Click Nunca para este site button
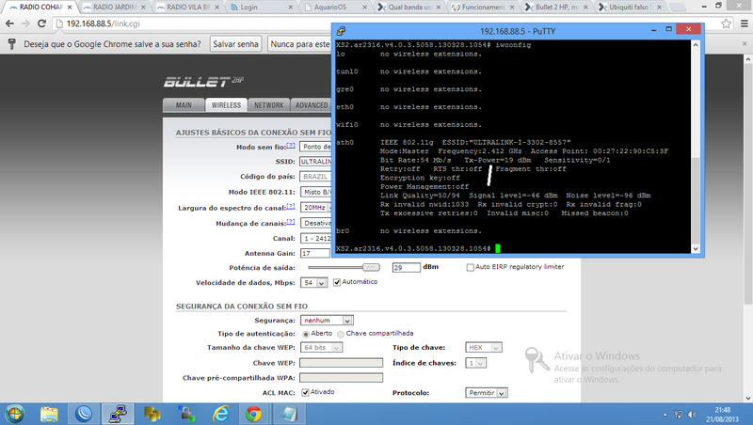Viewport: 753px width, 425px height. [x=299, y=44]
